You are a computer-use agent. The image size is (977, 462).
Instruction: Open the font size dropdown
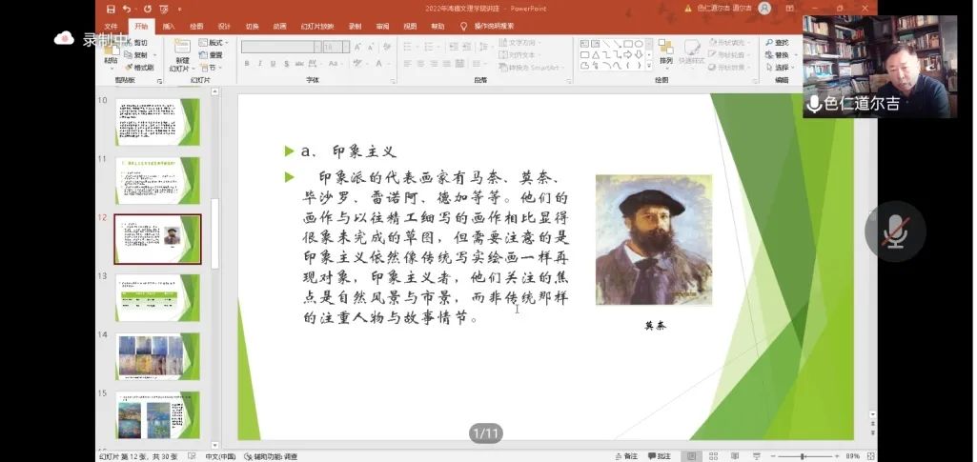point(346,47)
